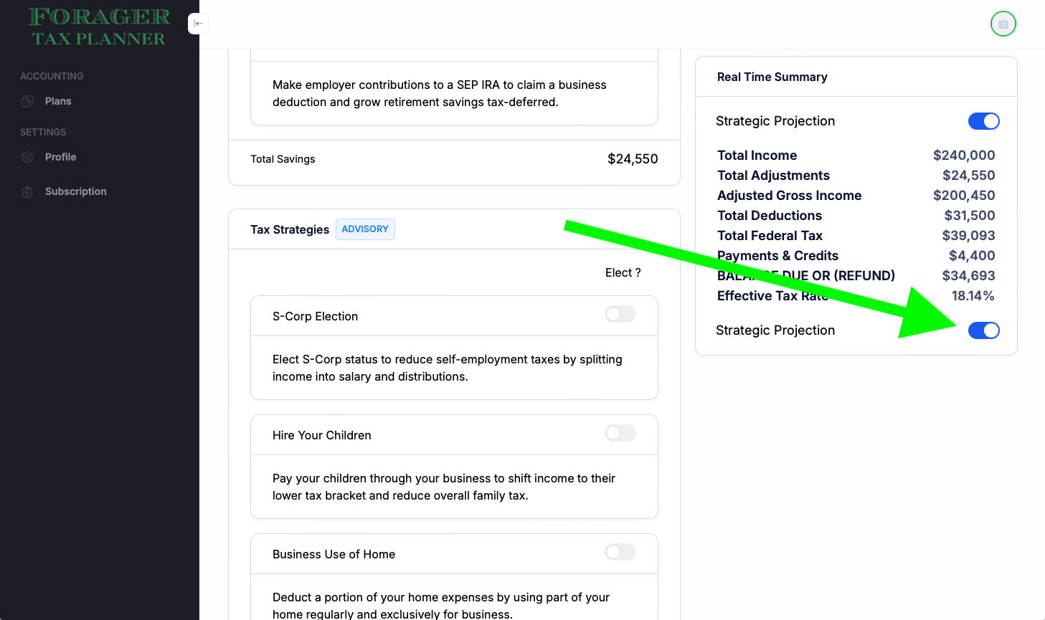Click the Forager Tax Planner logo
Viewport: 1045px width, 620px height.
99,27
